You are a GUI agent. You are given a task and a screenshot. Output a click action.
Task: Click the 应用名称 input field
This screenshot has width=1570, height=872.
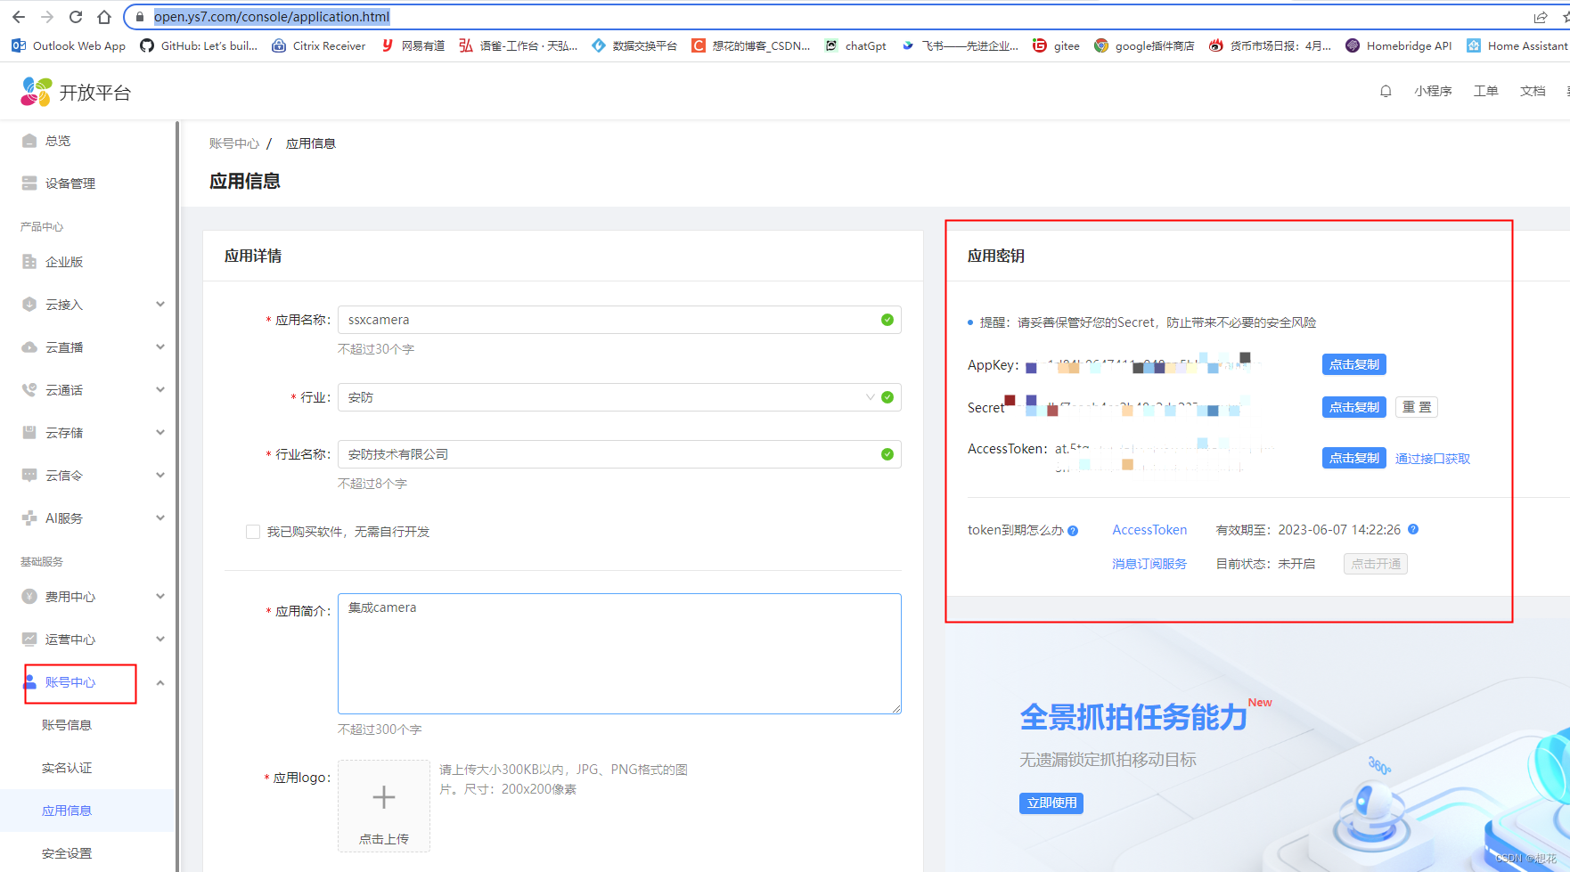pos(619,320)
